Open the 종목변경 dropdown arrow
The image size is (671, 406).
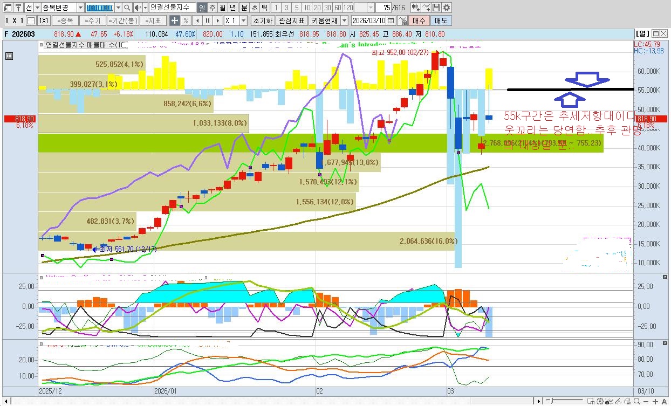pyautogui.click(x=80, y=8)
